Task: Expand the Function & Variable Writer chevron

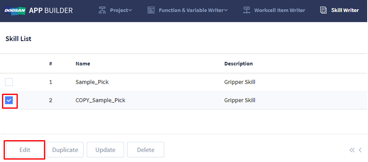Action: point(225,11)
